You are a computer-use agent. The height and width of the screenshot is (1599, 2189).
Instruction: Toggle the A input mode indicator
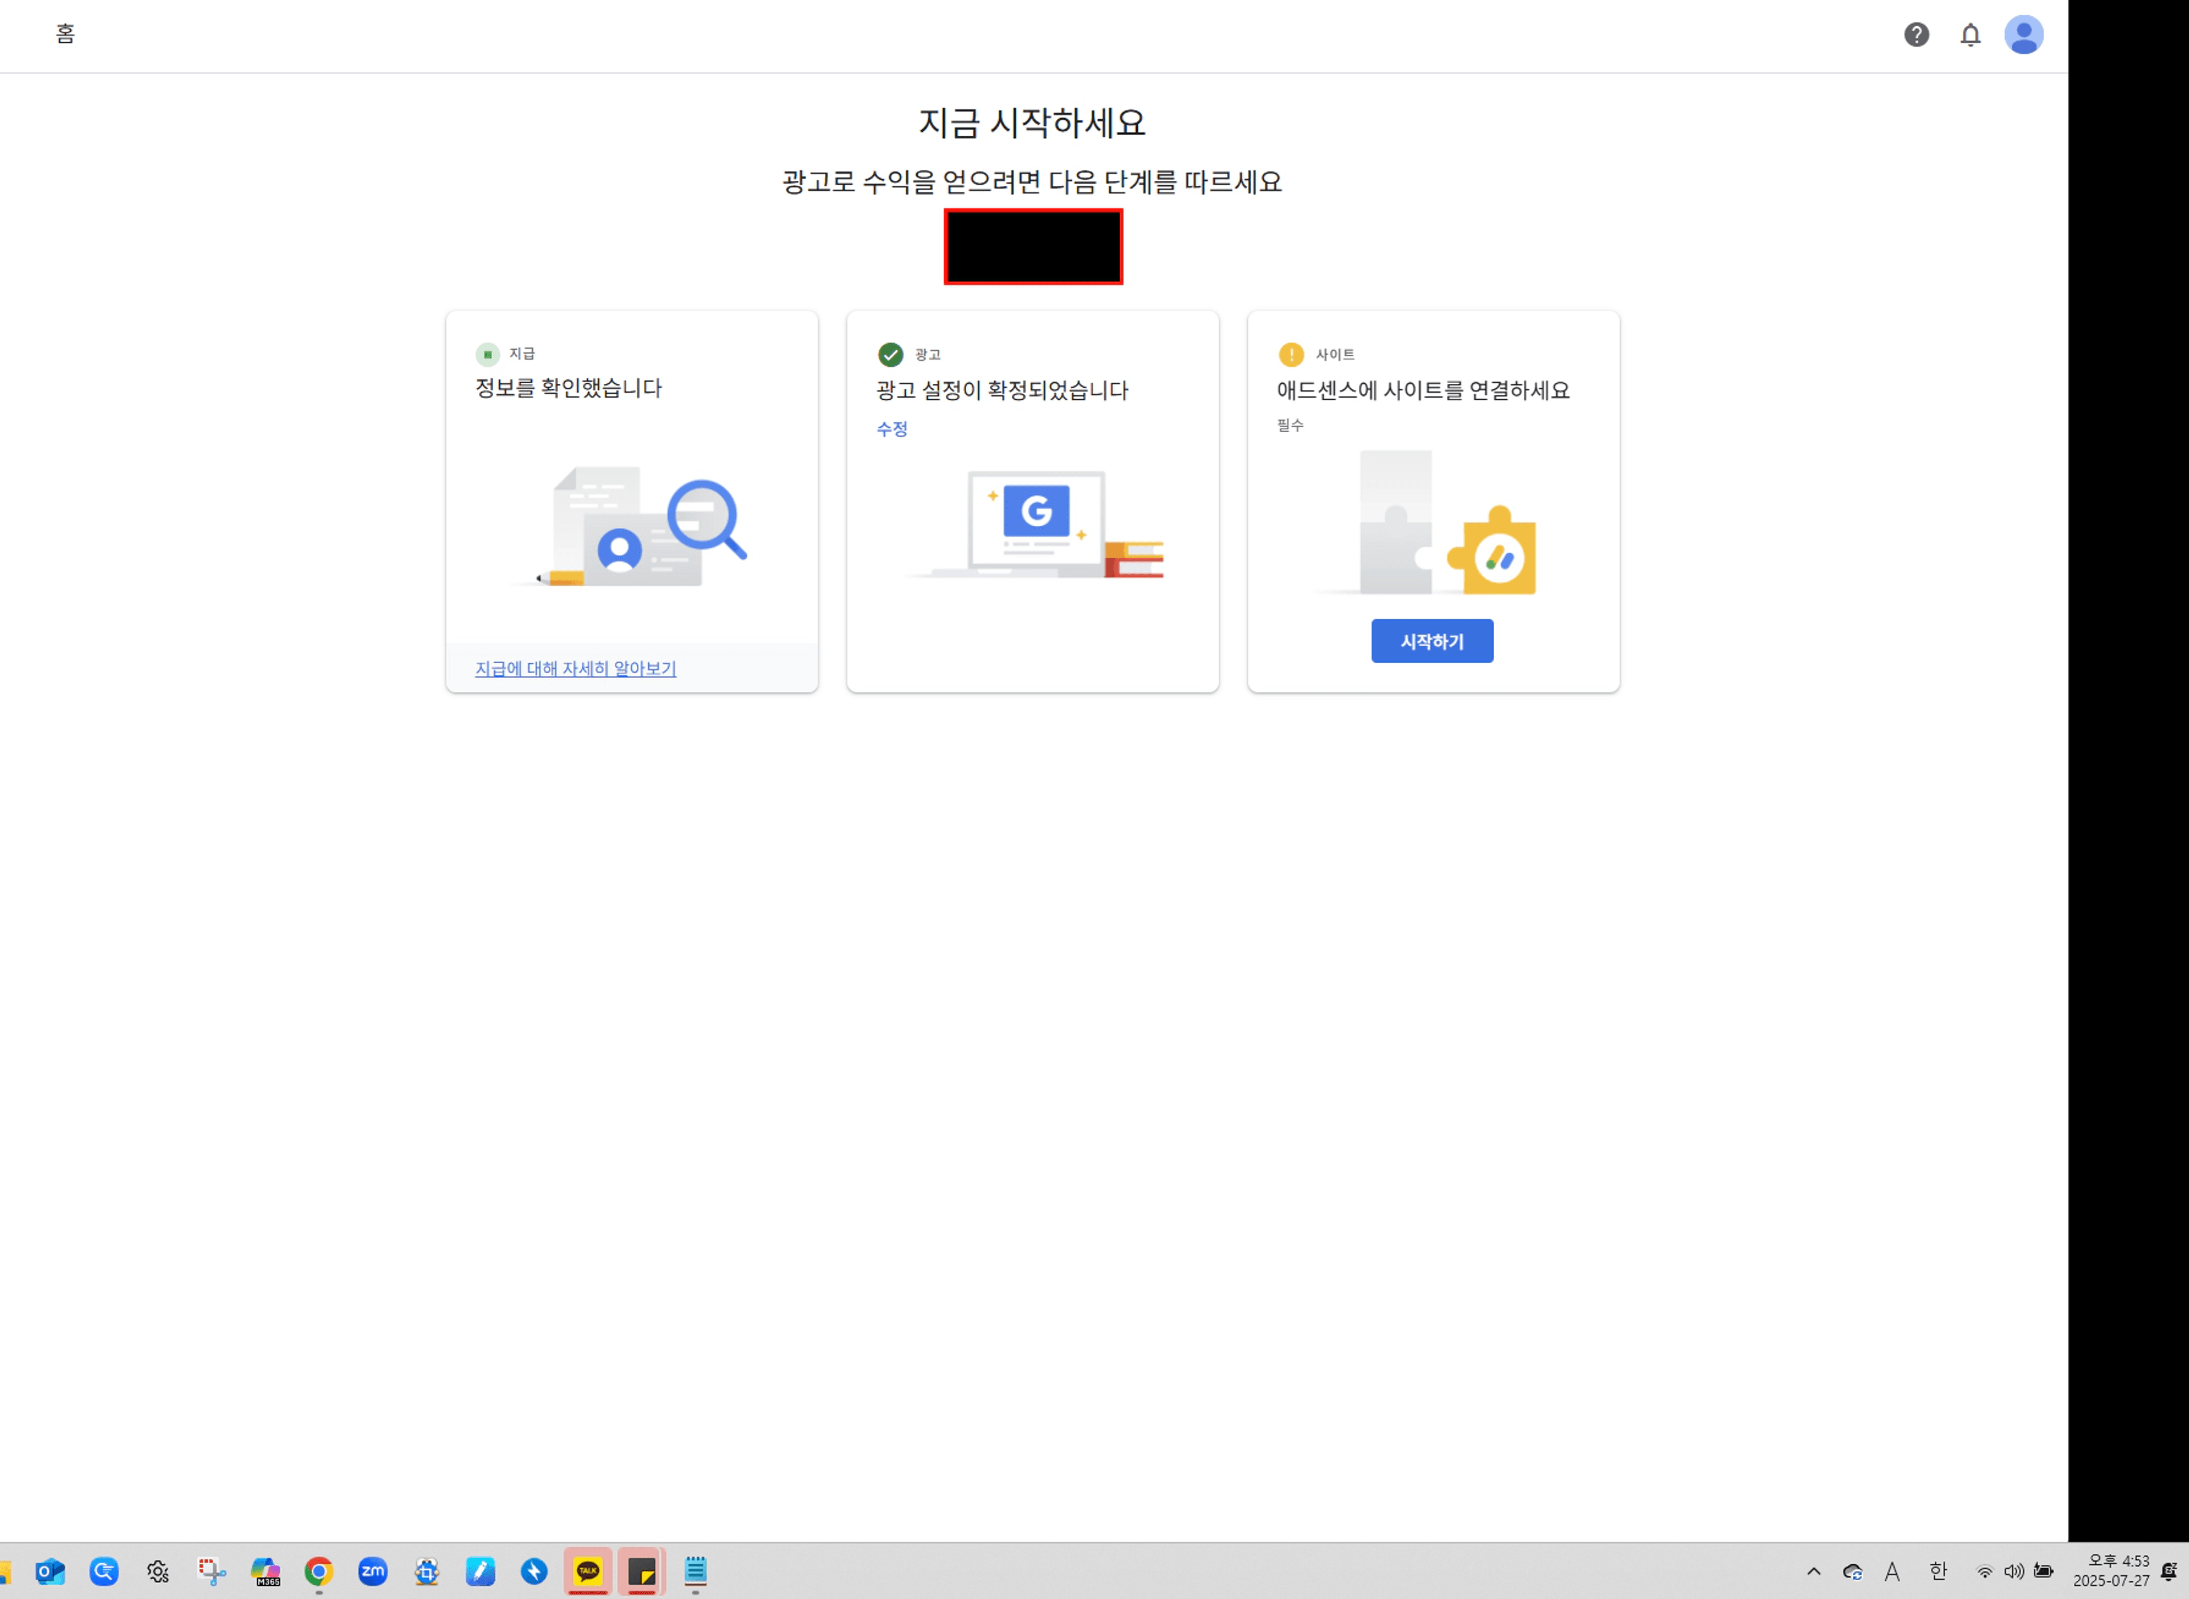pos(1892,1572)
